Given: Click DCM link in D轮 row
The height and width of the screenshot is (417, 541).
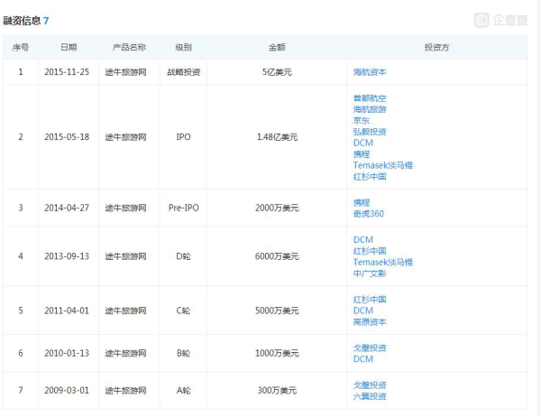Looking at the screenshot, I should tap(363, 240).
